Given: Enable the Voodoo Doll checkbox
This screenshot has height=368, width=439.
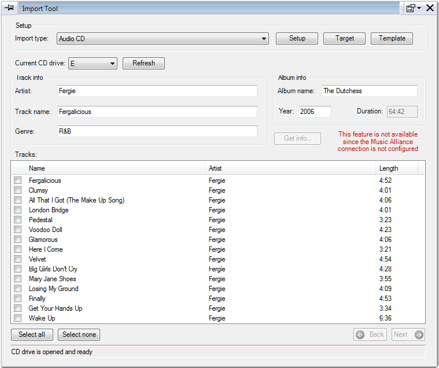Looking at the screenshot, I should click(17, 230).
